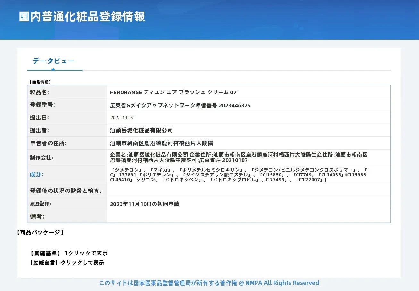Open the 【効能宣言】 クリックして表示 link

click(67, 263)
